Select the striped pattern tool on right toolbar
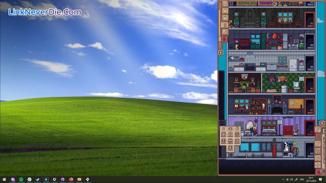The height and width of the screenshot is (183, 326). coord(318,151)
